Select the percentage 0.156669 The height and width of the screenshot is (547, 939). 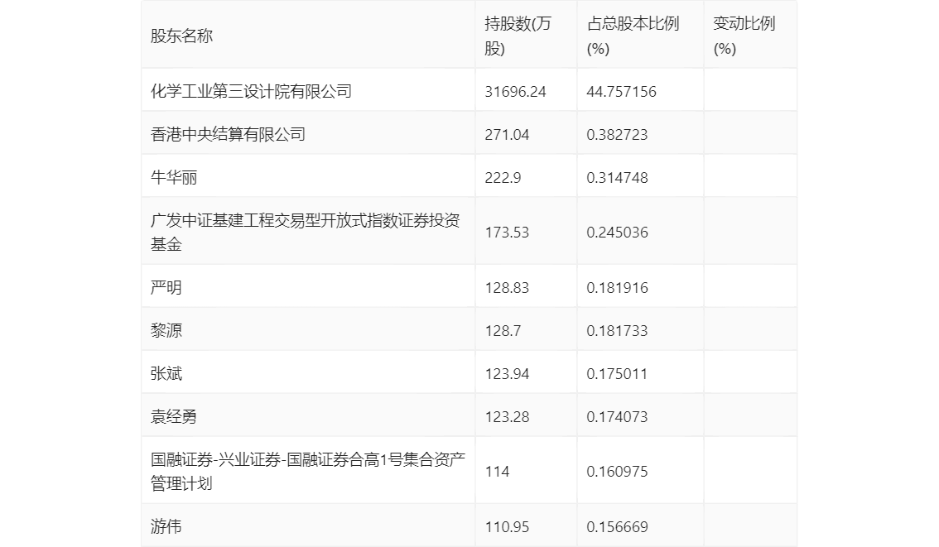click(618, 526)
